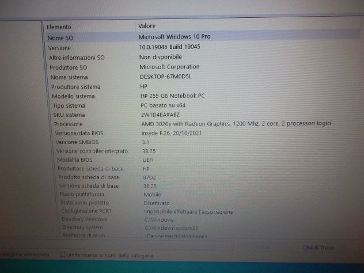This screenshot has width=364, height=273.
Task: Click the 'Non disponibile' value
Action: pyautogui.click(x=160, y=57)
